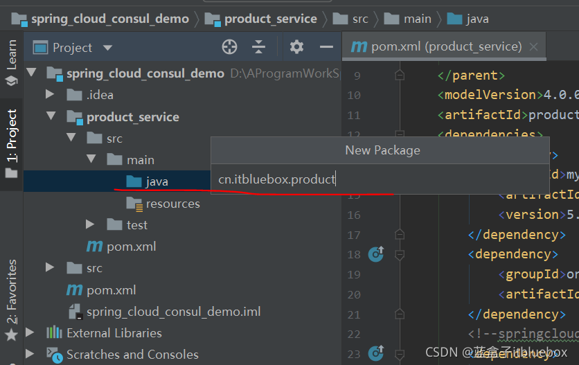Collapse the src folder under product_service
The height and width of the screenshot is (365, 579).
point(71,137)
